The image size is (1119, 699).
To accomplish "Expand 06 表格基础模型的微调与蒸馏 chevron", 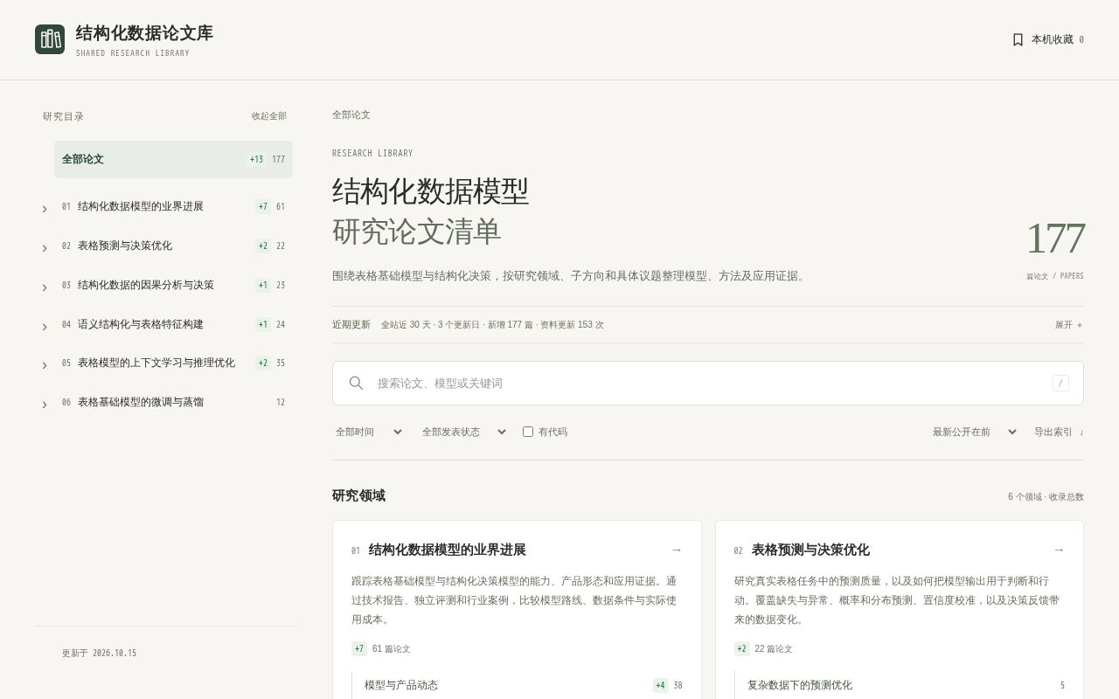I will coord(45,404).
